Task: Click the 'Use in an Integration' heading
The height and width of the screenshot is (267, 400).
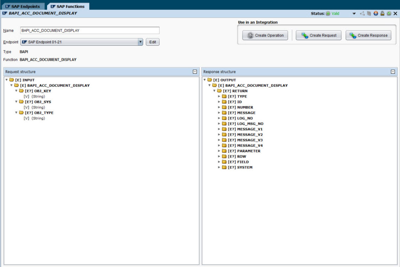Action: (x=258, y=22)
